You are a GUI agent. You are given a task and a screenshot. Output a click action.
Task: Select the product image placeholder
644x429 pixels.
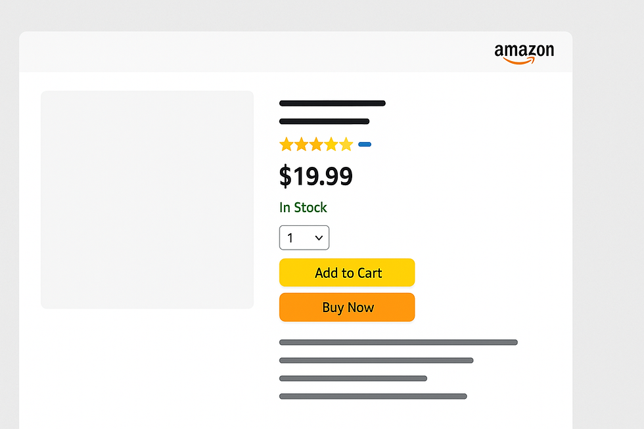coord(147,200)
